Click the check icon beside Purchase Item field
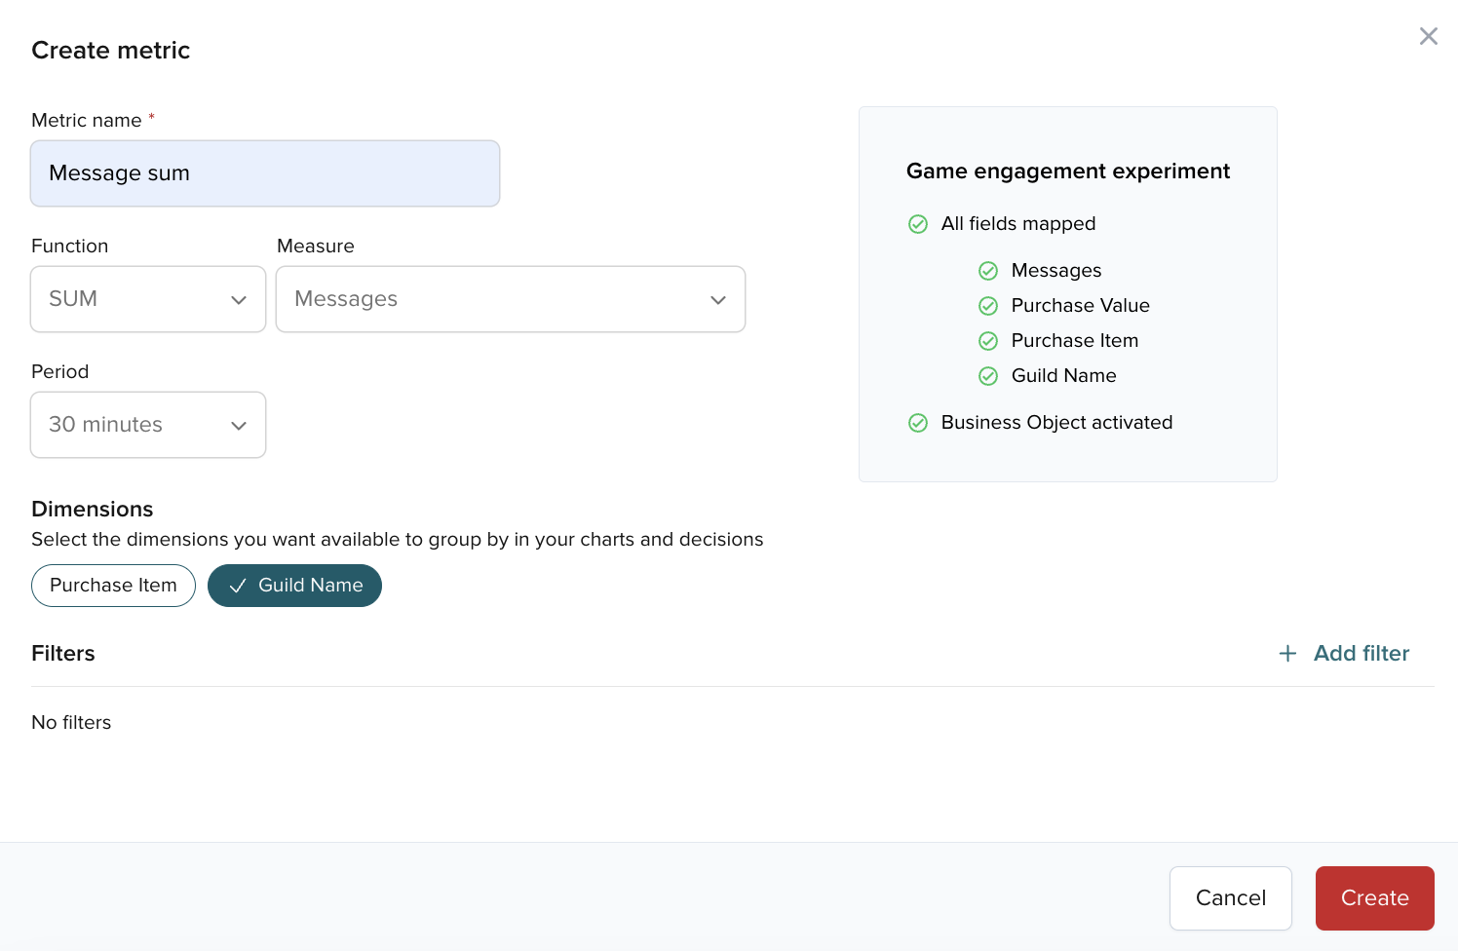Viewport: 1458px width, 951px height. coord(987,341)
